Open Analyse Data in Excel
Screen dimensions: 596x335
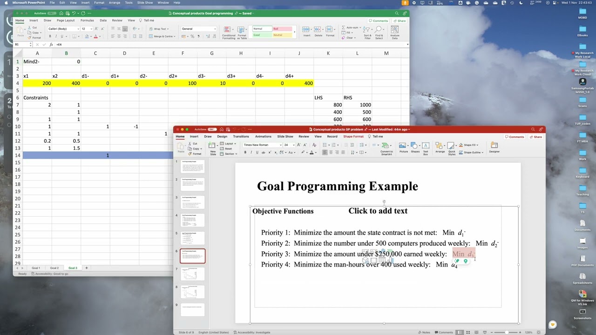point(395,33)
